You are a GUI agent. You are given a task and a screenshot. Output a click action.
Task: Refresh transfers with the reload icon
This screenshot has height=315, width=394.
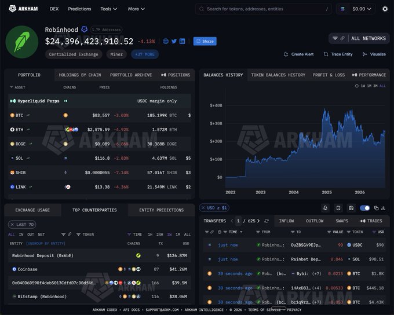pos(267,221)
